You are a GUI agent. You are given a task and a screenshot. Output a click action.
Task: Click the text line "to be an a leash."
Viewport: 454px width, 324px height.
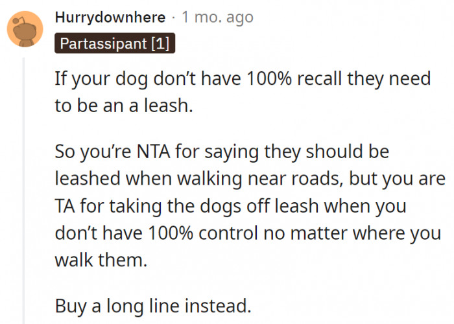point(124,105)
